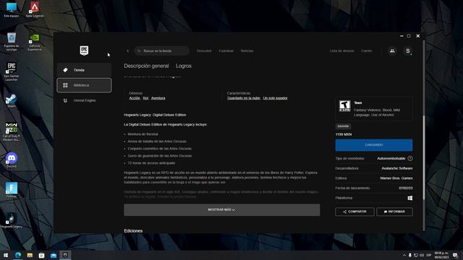The width and height of the screenshot is (463, 260).
Task: Open Microsoft Store from the taskbar
Action: (42, 255)
